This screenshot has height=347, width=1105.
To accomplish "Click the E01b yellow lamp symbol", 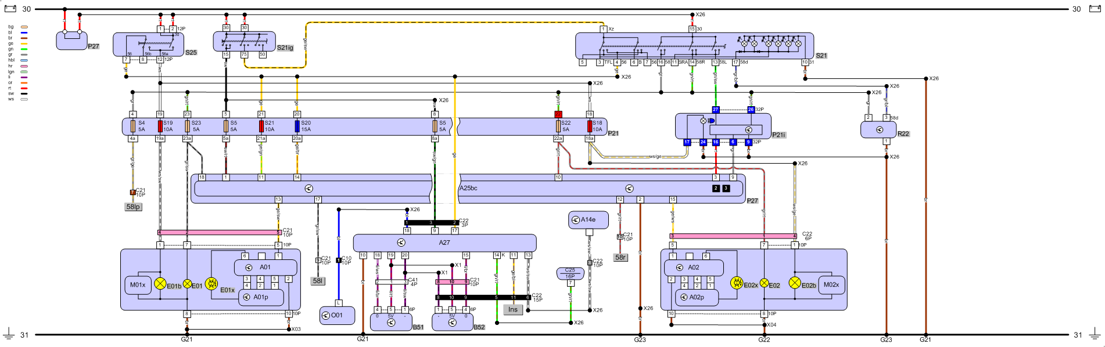I will coord(160,284).
